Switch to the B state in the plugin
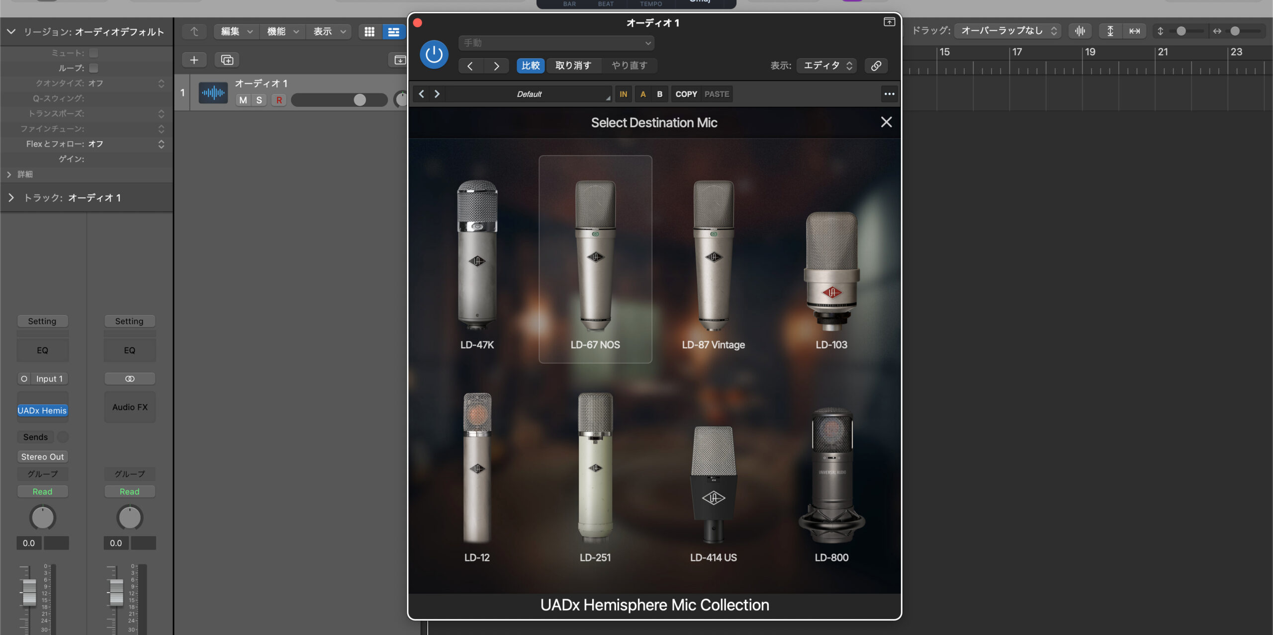 [659, 94]
